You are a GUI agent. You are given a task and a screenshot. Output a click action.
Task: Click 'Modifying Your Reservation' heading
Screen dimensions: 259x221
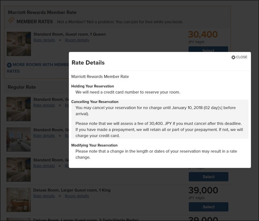[94, 145]
